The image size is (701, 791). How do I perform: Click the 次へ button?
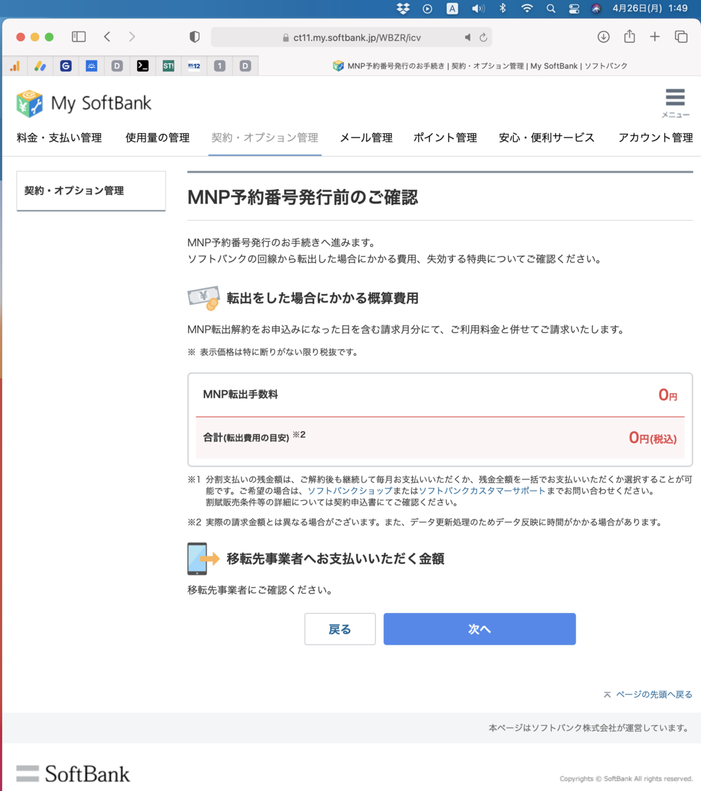(479, 629)
